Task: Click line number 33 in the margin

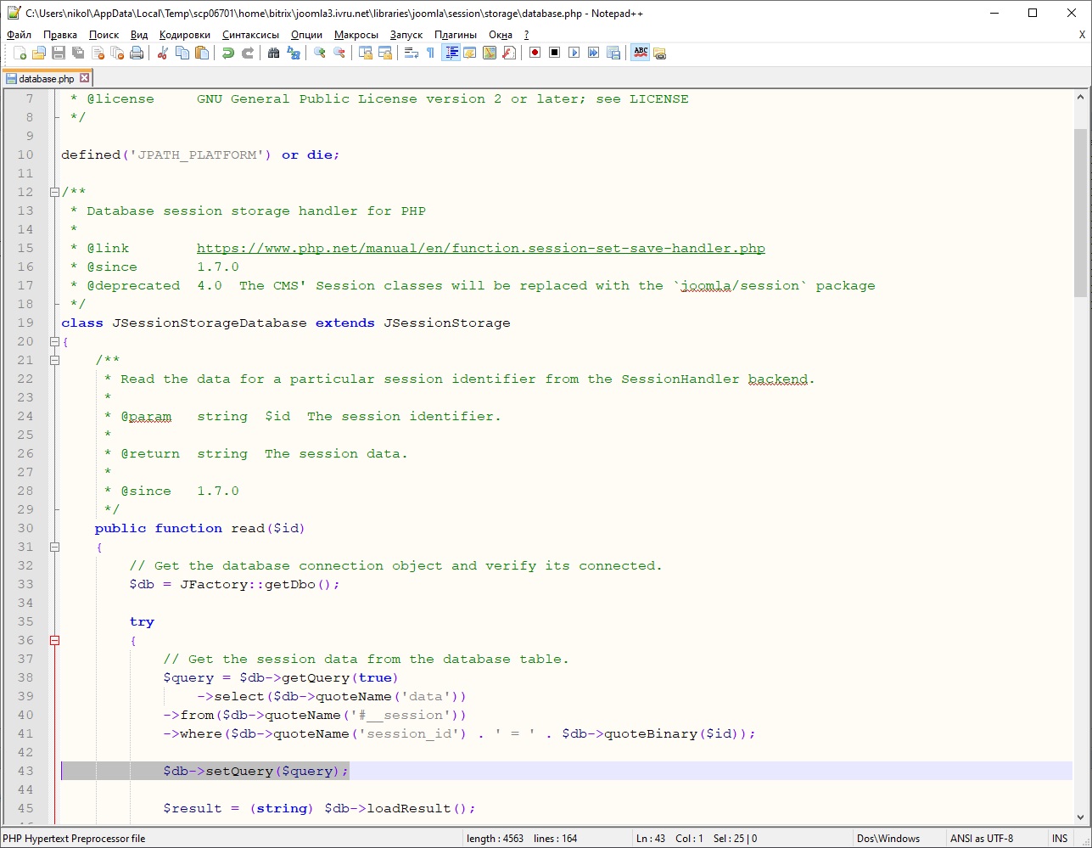Action: coord(25,584)
